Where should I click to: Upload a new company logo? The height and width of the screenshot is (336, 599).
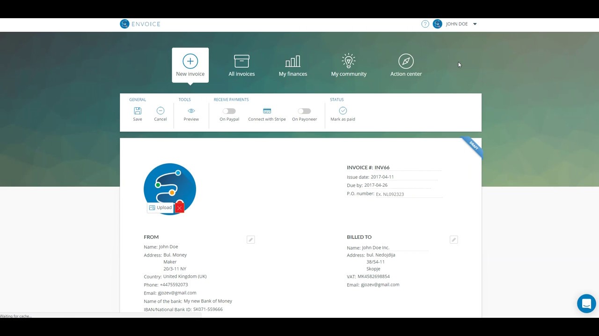click(160, 208)
